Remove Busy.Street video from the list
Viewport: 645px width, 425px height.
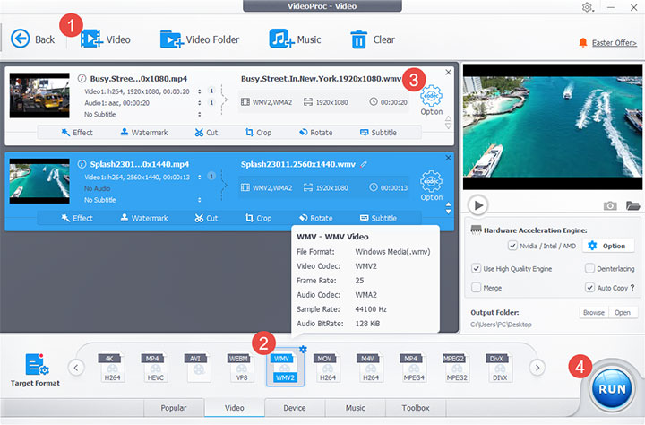(x=449, y=72)
